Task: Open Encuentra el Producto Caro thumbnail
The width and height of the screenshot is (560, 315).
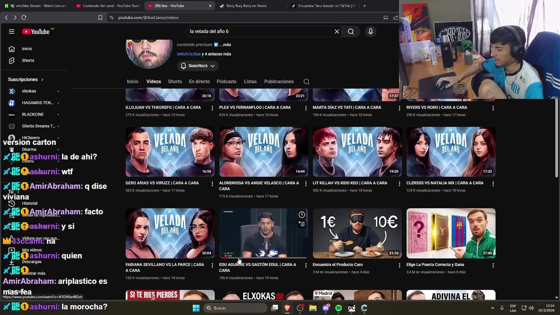Action: (357, 233)
